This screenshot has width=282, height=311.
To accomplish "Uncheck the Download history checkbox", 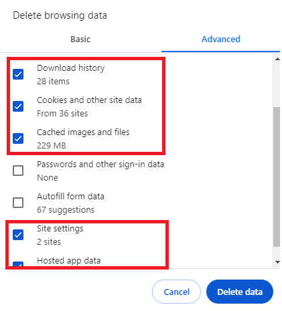I will [x=18, y=74].
